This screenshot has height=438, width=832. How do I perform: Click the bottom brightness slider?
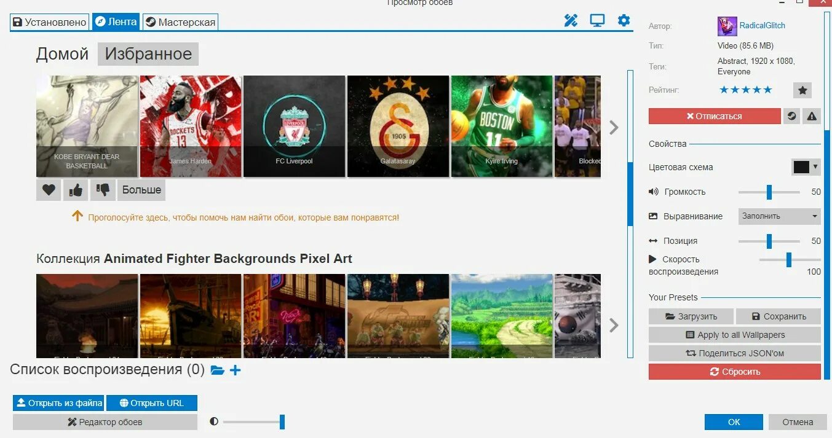point(253,421)
